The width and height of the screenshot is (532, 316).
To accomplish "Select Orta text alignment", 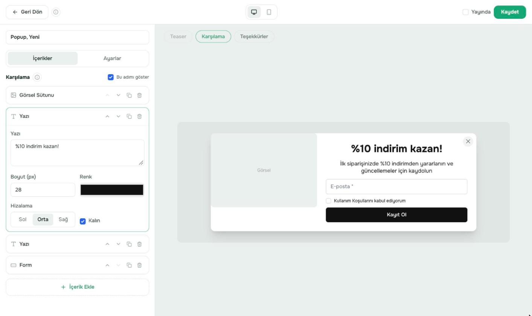I will (x=43, y=219).
